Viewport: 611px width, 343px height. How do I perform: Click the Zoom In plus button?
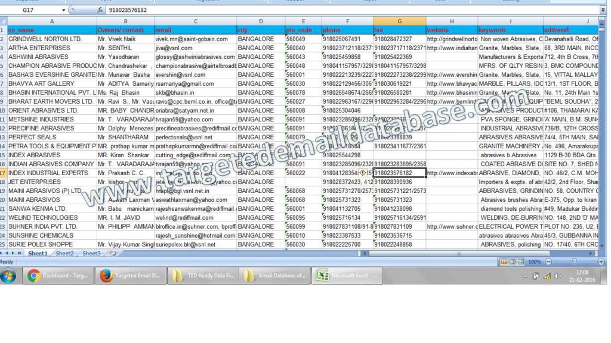pos(601,262)
